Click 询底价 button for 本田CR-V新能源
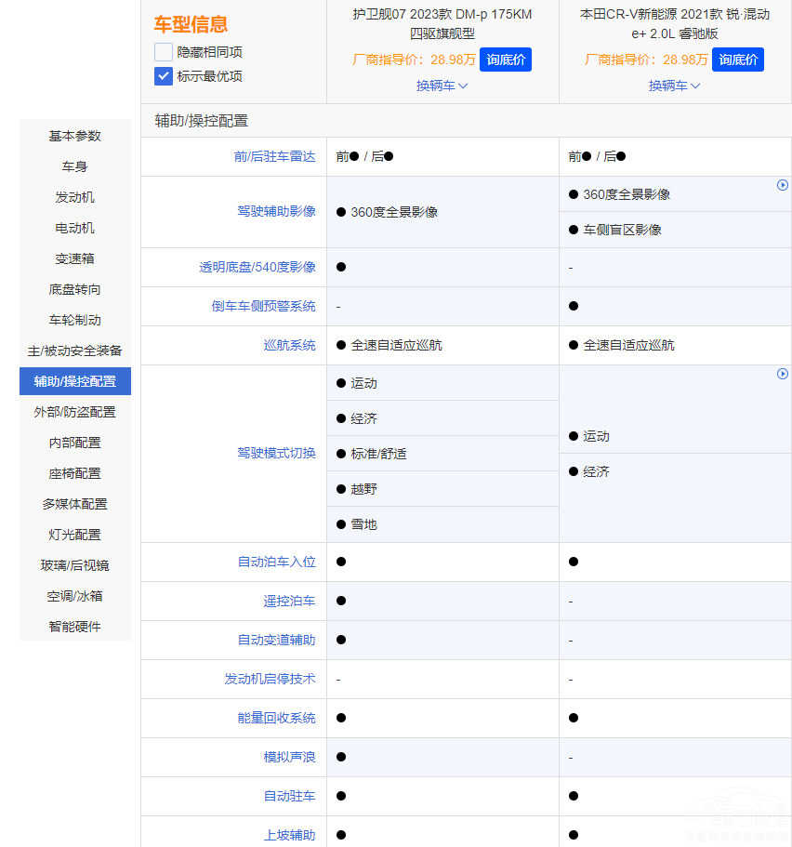 click(x=737, y=60)
